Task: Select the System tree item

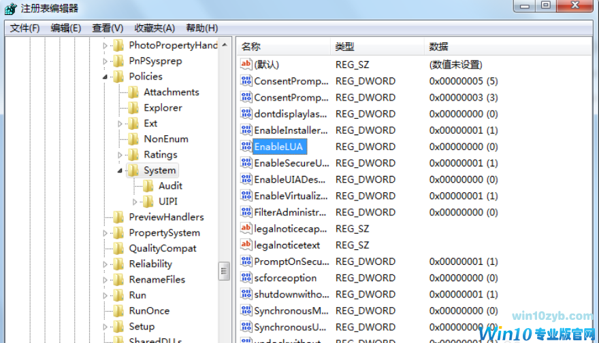Action: 160,170
